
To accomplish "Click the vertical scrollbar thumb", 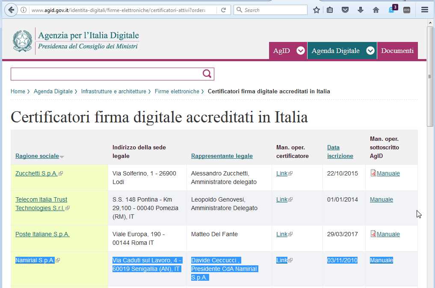I will pyautogui.click(x=430, y=77).
